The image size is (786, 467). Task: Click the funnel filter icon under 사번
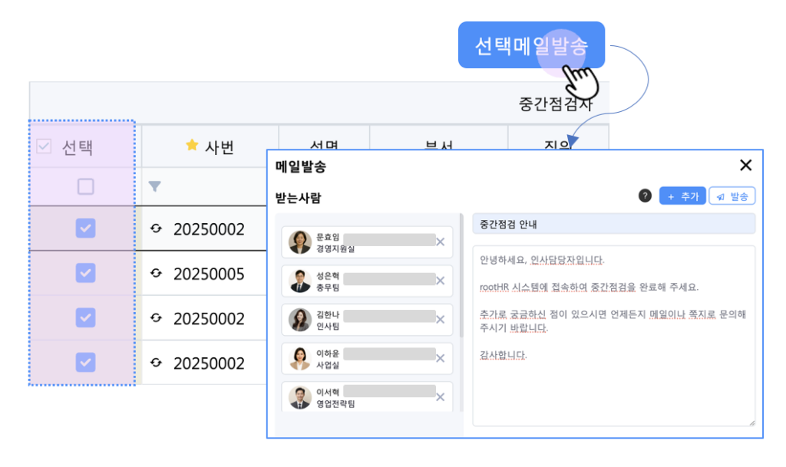[154, 186]
